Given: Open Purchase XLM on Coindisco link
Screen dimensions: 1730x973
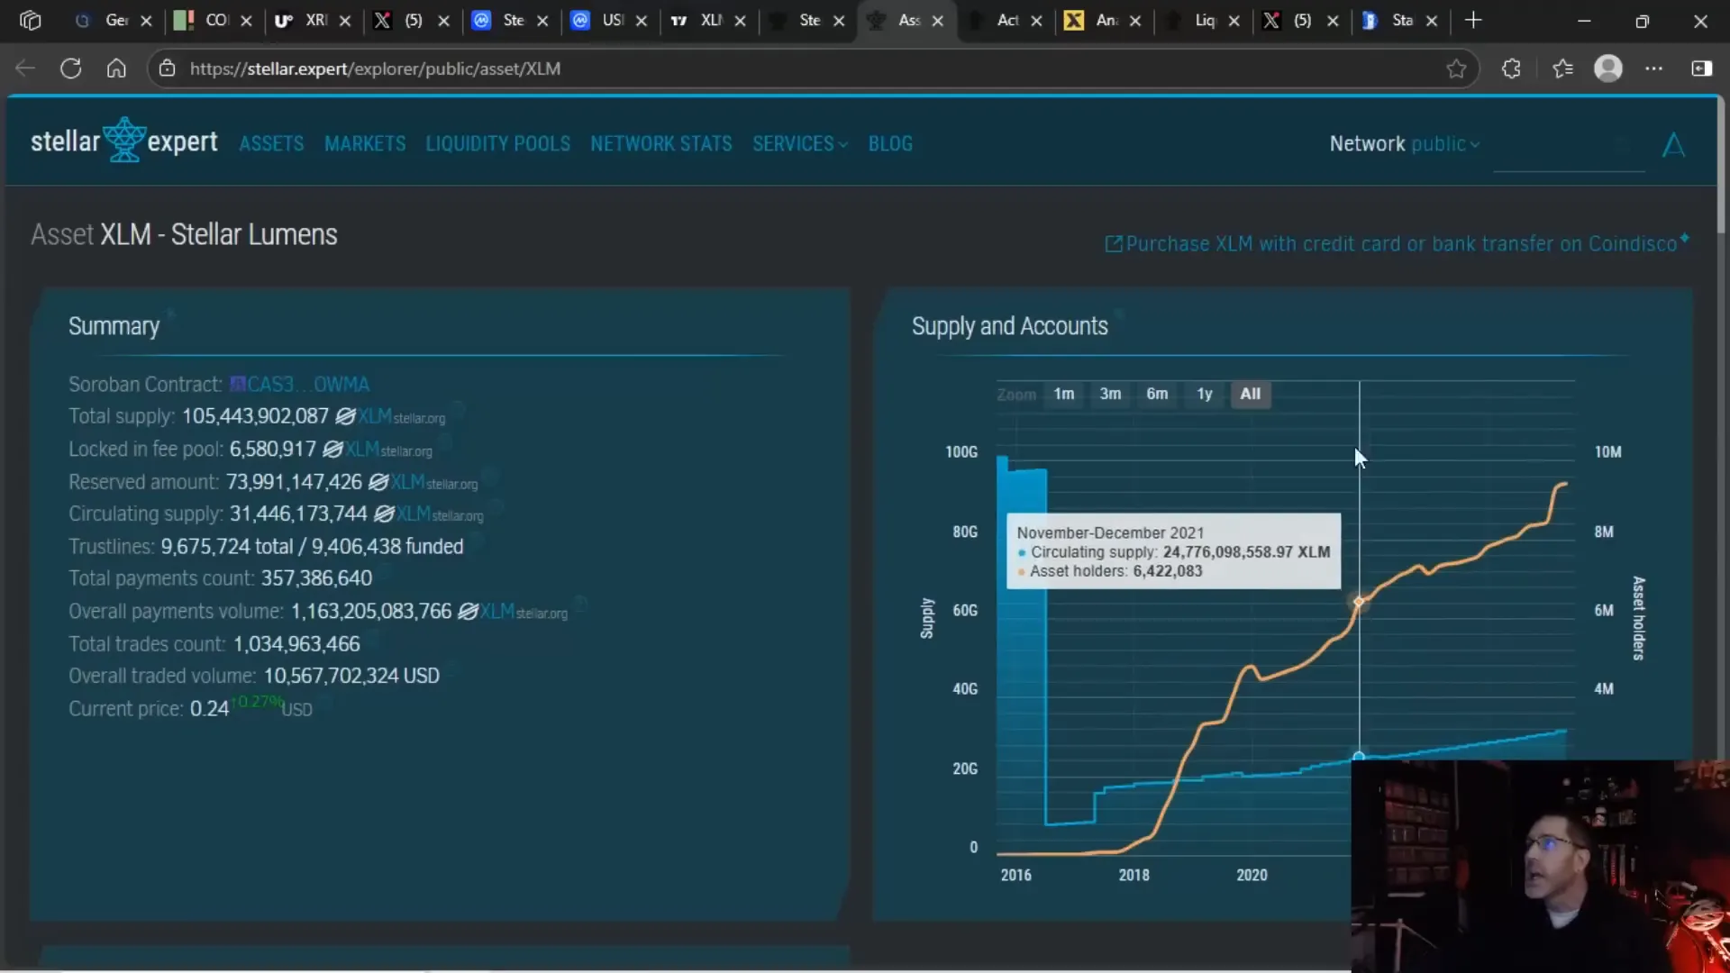Looking at the screenshot, I should click(x=1397, y=243).
